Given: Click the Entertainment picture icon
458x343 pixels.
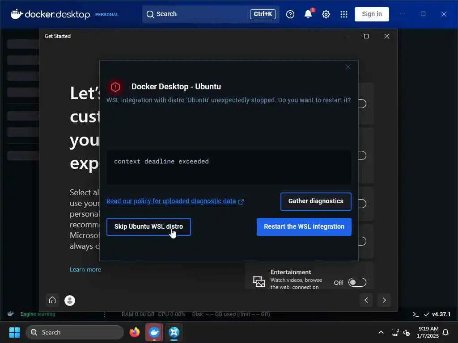Looking at the screenshot, I should pyautogui.click(x=259, y=281).
